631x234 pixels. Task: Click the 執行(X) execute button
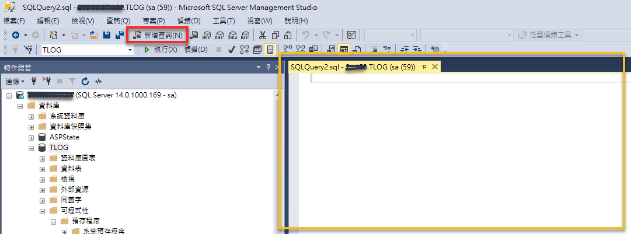coord(161,50)
